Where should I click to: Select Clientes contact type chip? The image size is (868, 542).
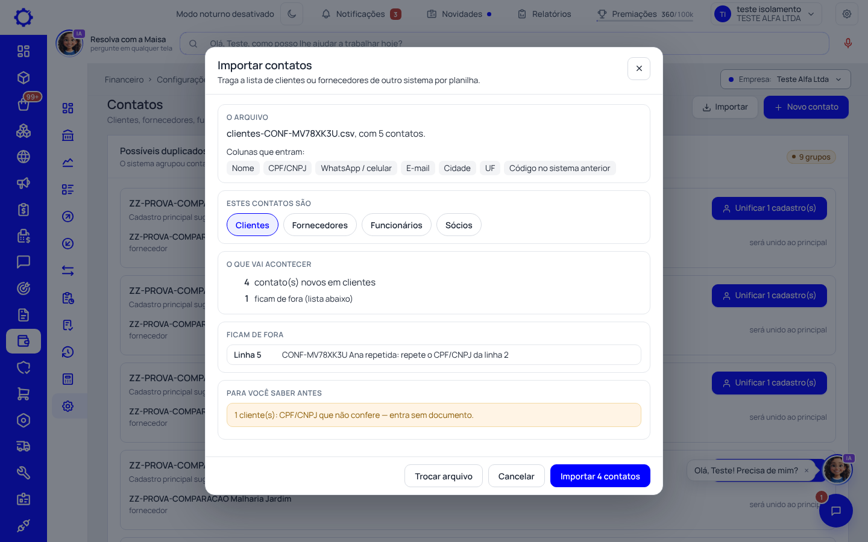253,225
